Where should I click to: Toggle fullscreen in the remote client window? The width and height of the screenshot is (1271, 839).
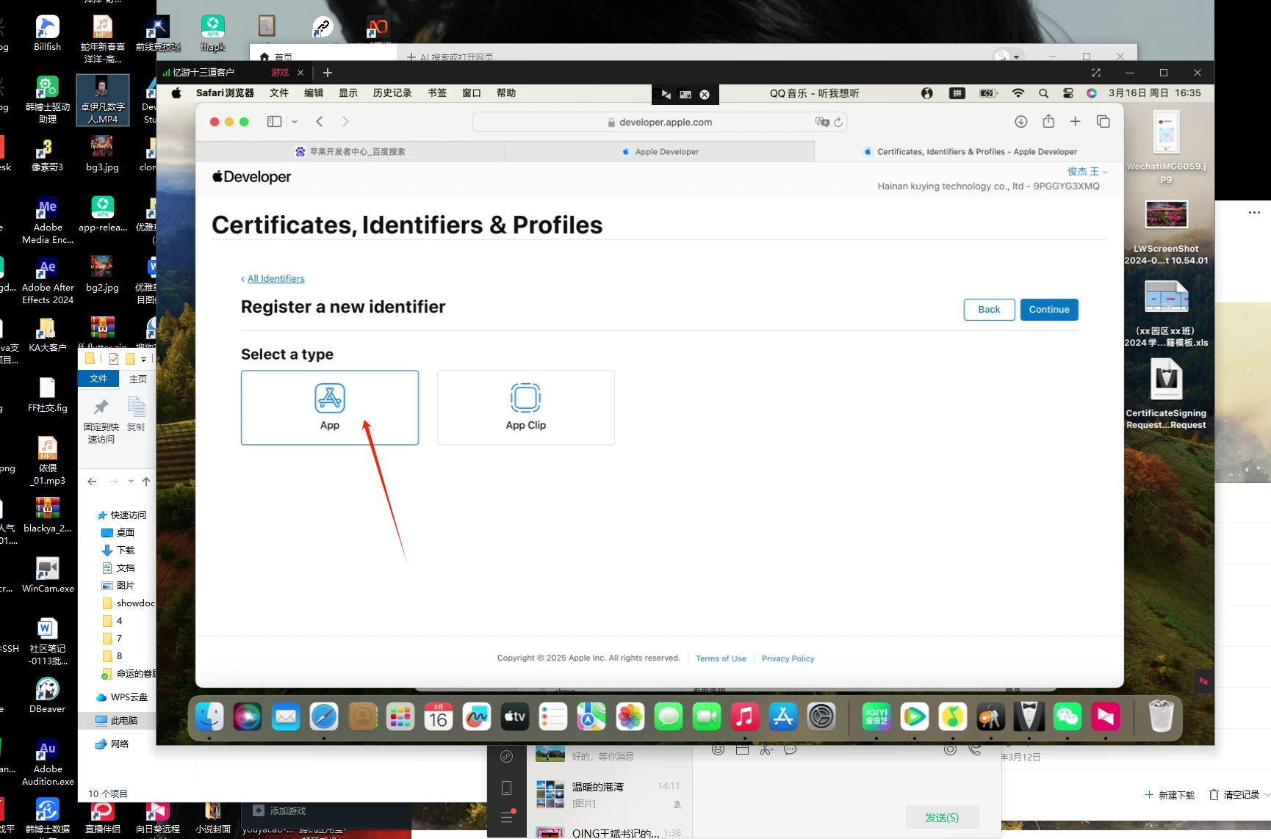tap(1095, 73)
